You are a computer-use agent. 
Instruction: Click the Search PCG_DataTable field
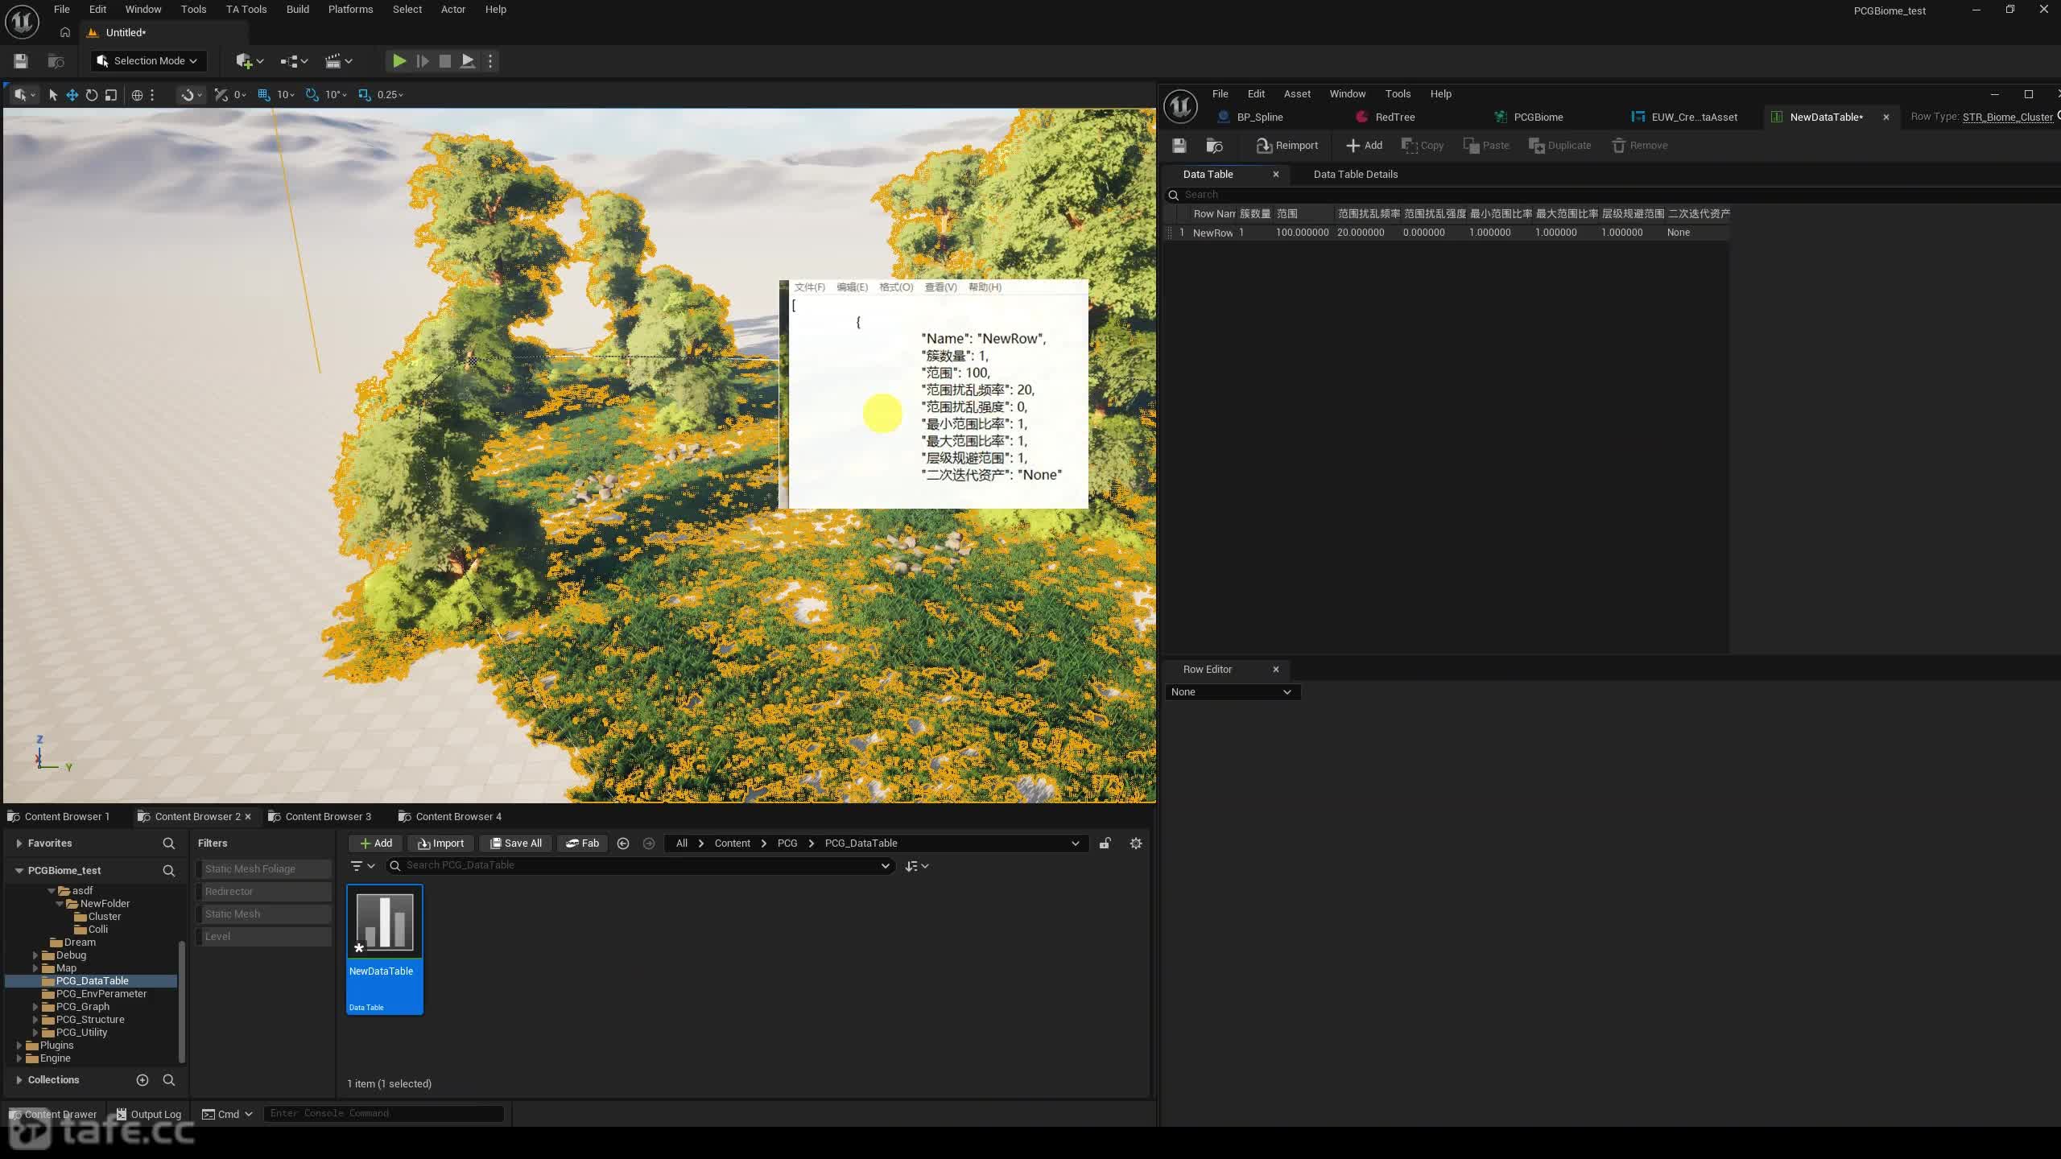click(642, 866)
